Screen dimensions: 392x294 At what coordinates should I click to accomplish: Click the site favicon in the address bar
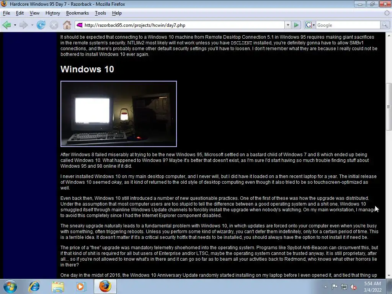[x=80, y=25]
